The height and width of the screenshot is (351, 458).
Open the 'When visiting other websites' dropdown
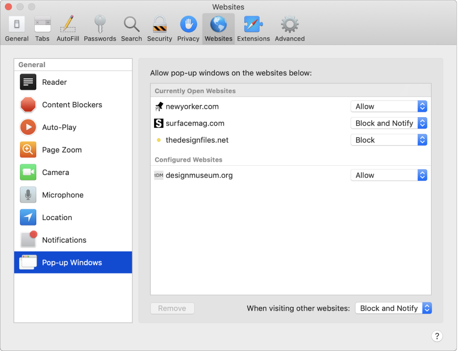393,308
